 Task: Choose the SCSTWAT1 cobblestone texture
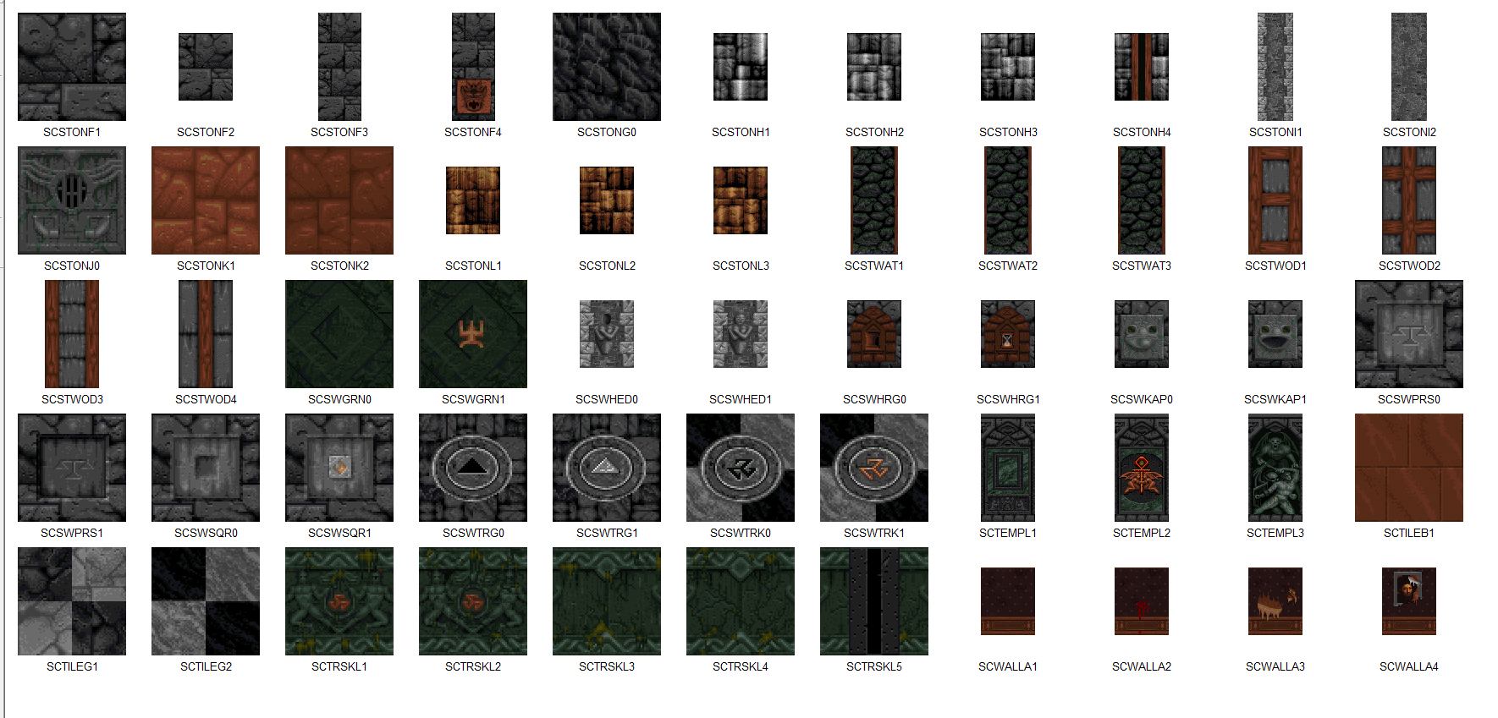pos(874,200)
